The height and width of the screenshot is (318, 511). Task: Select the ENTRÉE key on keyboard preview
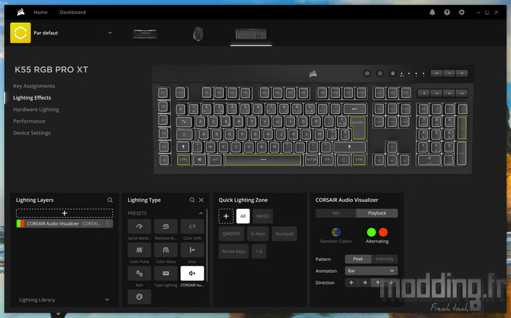(358, 127)
